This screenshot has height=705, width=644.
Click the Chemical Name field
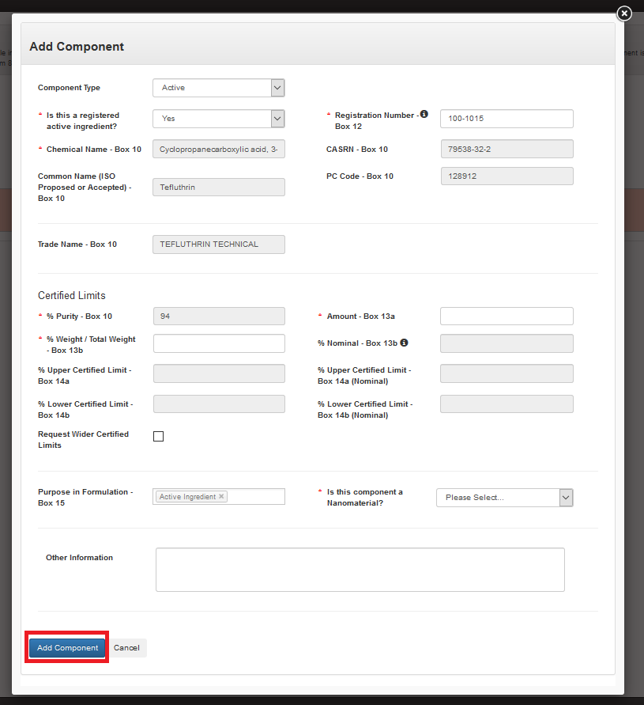click(x=219, y=149)
